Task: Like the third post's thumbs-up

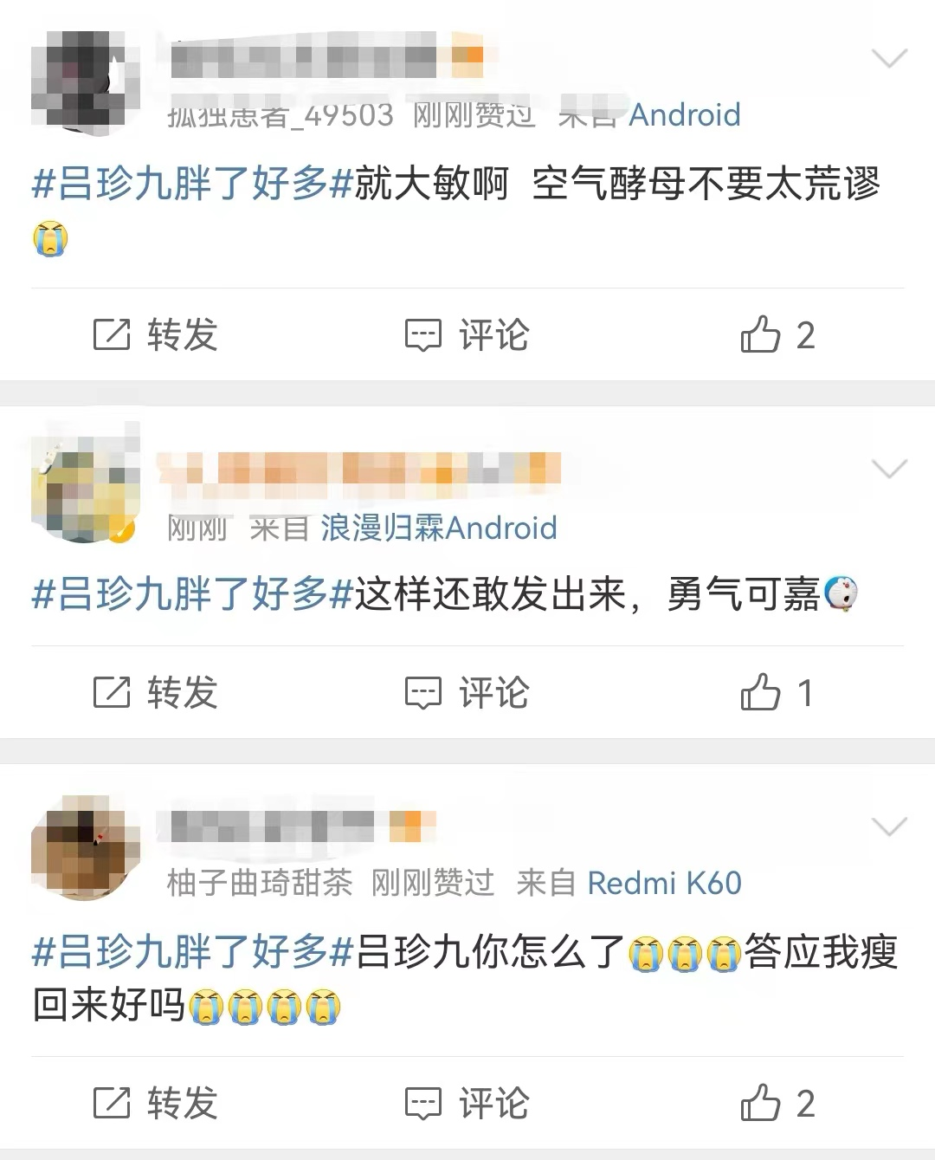Action: pos(777,1103)
